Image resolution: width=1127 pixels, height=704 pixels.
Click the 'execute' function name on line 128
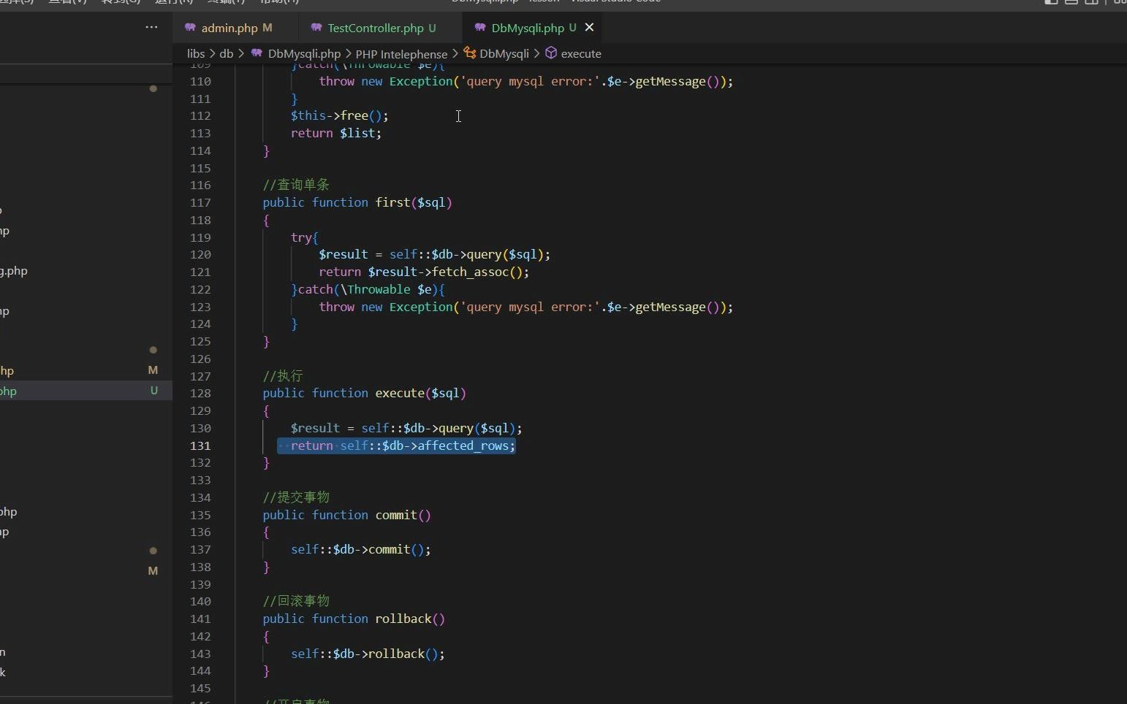(x=400, y=393)
